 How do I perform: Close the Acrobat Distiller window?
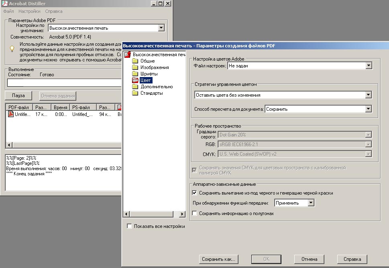coord(168,4)
